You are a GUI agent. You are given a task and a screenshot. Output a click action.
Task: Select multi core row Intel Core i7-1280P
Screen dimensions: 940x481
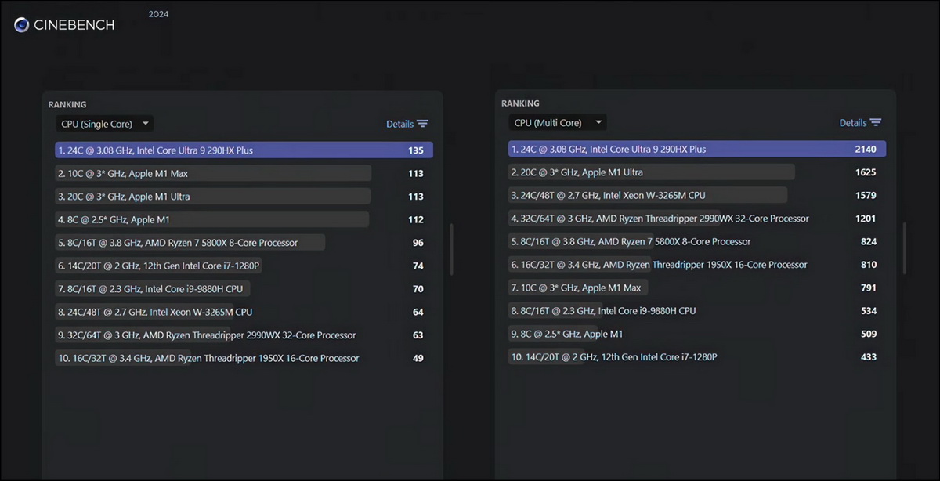tap(697, 357)
